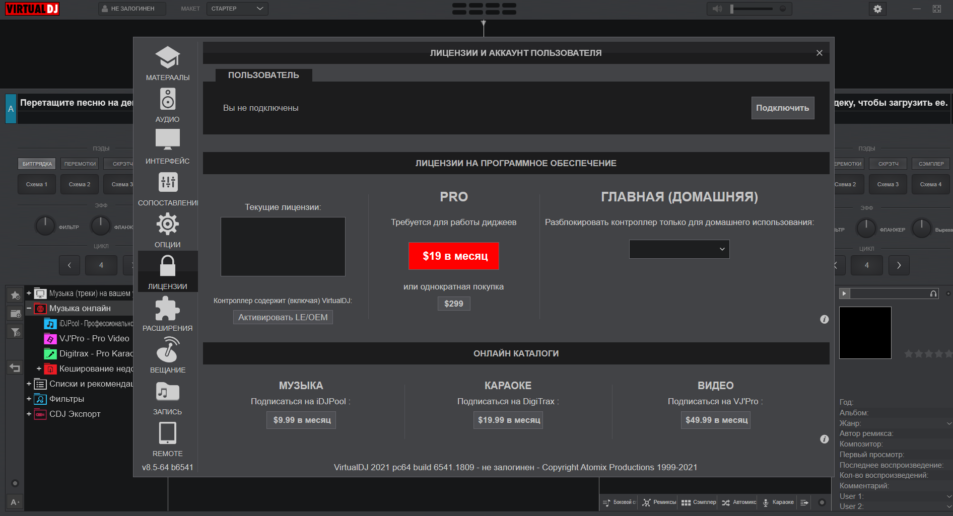Click the Не залогинен login button
Screen dimensions: 953x516
point(132,9)
